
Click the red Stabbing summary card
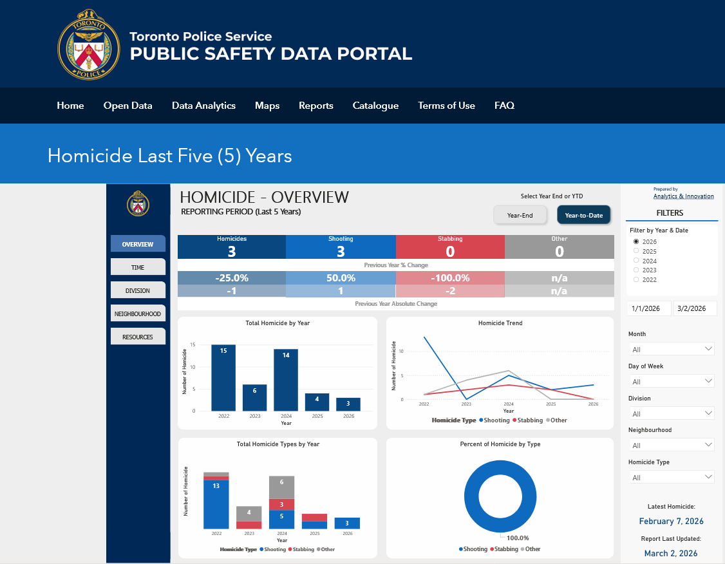pos(450,247)
